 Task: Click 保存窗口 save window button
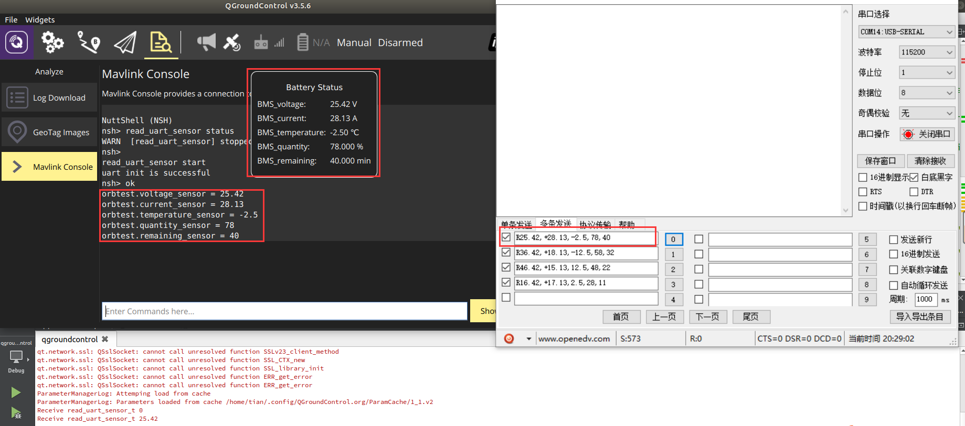[881, 161]
